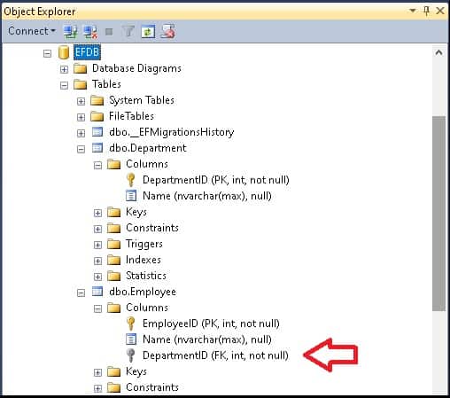Close the Object Explorer panel
450x398 pixels.
point(440,11)
